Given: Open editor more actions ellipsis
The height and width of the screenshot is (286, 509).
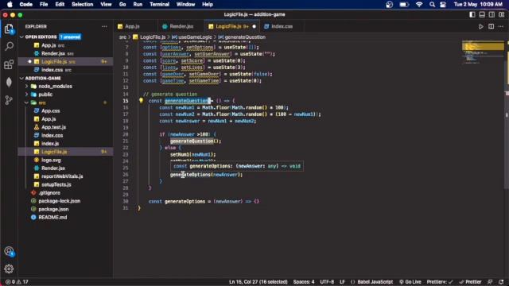Looking at the screenshot, I should [x=501, y=26].
